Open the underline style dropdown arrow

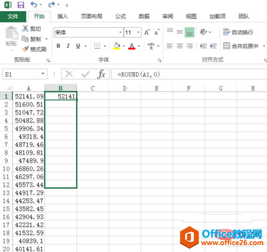coord(86,46)
